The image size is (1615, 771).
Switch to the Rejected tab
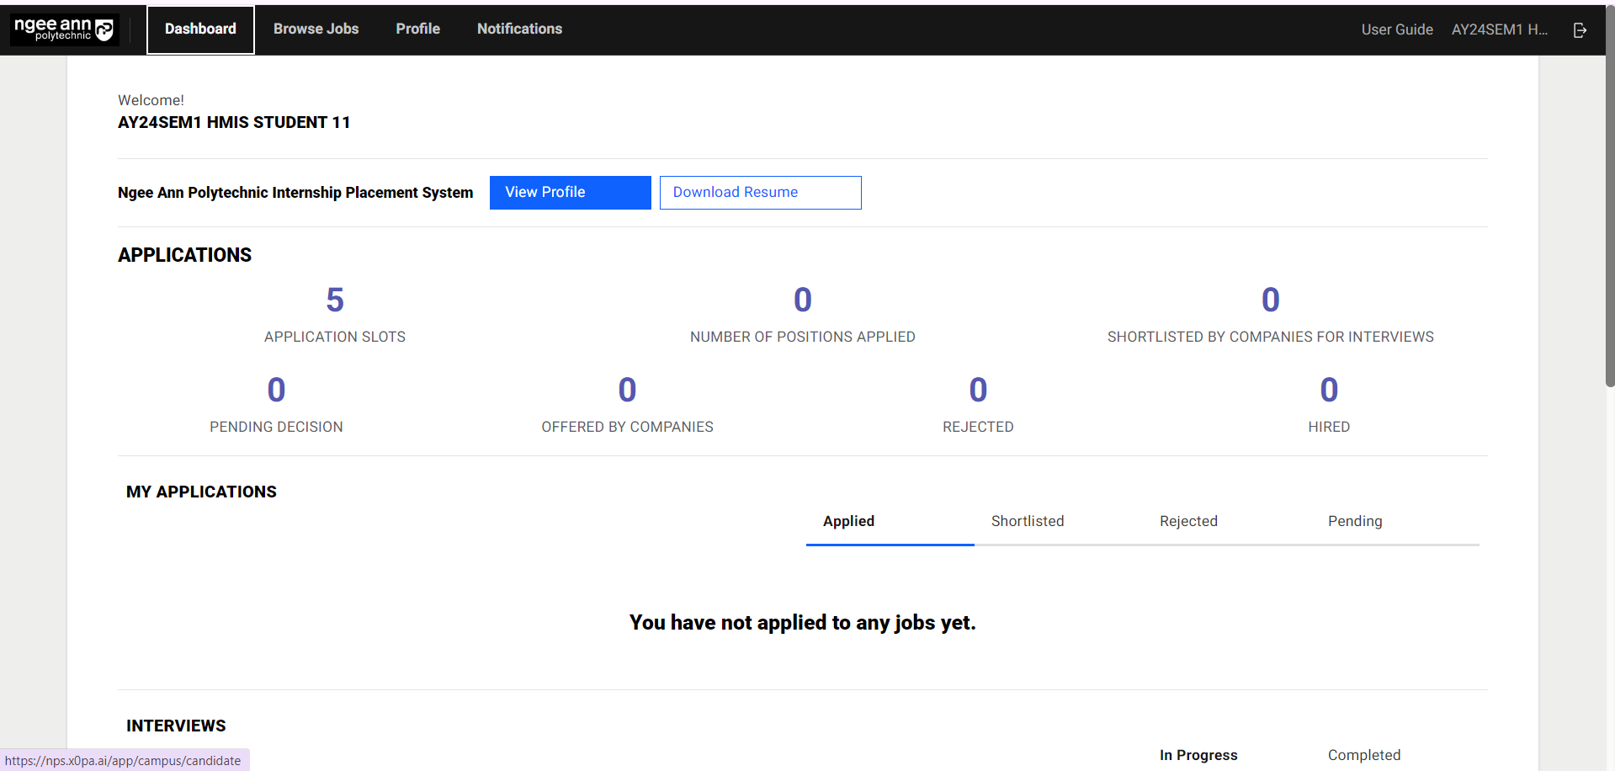1187,522
